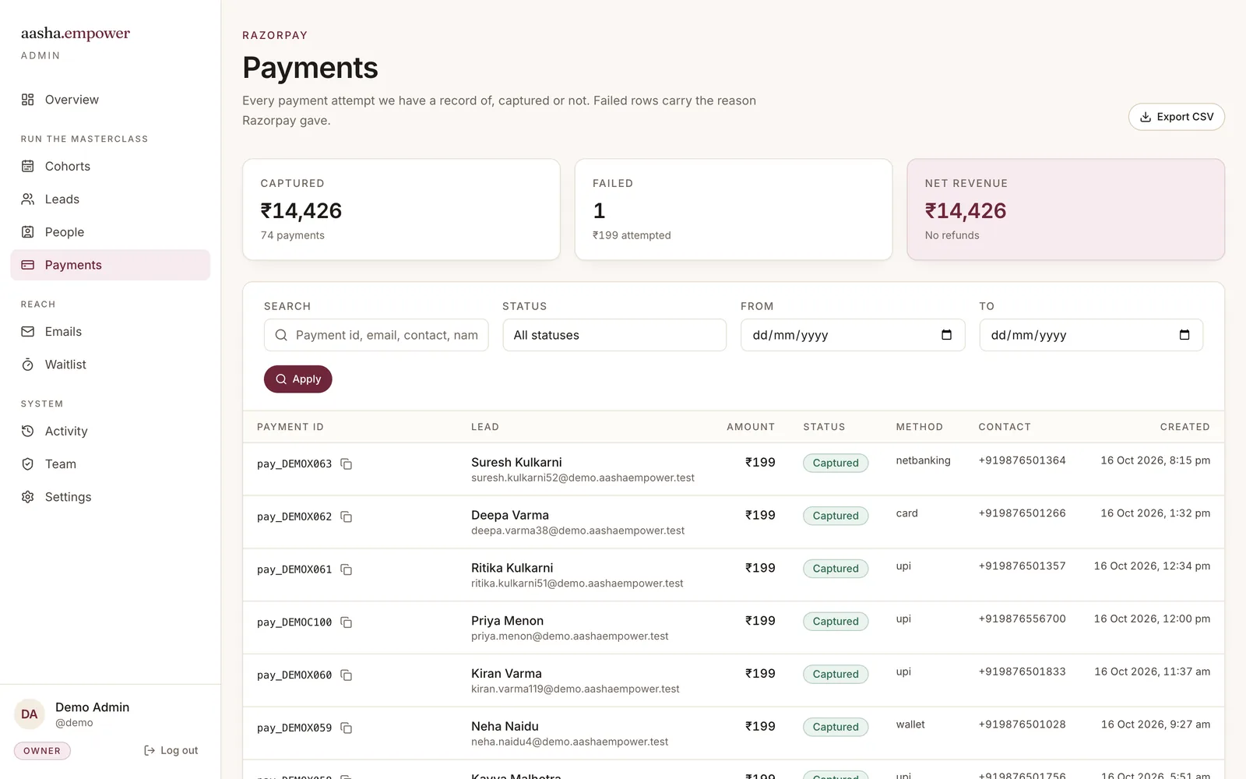Click the To date field
The height and width of the screenshot is (779, 1246).
(1091, 335)
